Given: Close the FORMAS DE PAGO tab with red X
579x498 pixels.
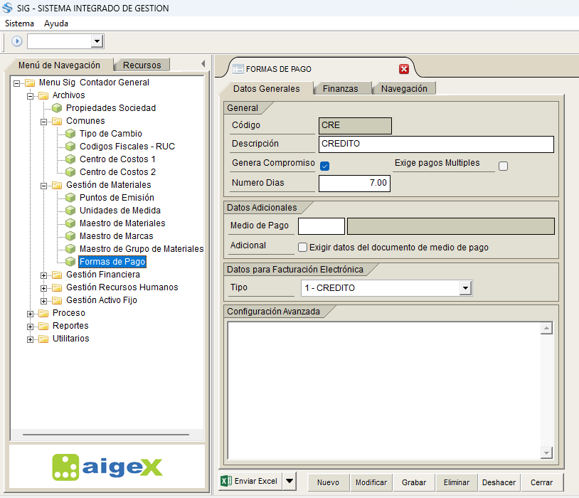Looking at the screenshot, I should tap(404, 69).
